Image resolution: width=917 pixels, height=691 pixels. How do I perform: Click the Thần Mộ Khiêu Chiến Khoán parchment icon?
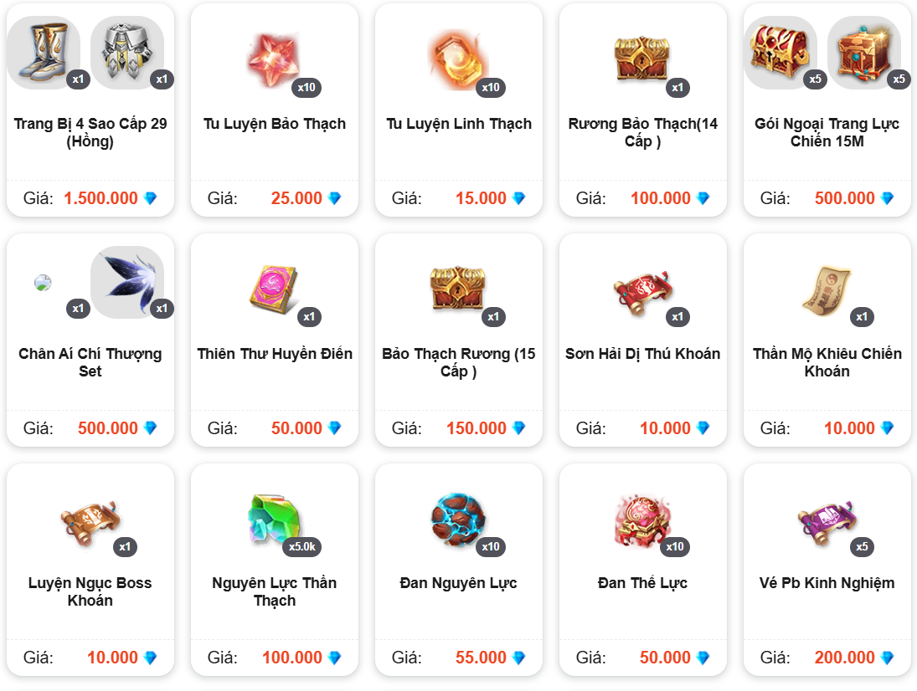(827, 290)
